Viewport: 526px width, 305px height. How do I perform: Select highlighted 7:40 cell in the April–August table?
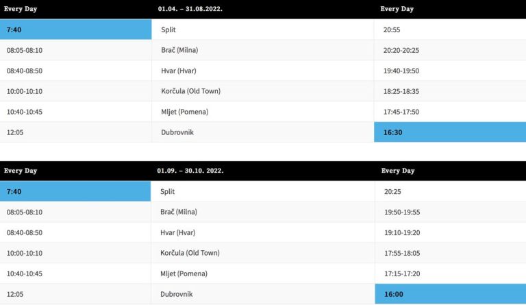coord(75,29)
